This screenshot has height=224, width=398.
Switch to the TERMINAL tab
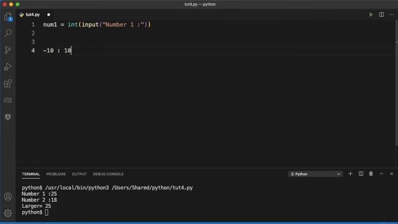(x=30, y=174)
